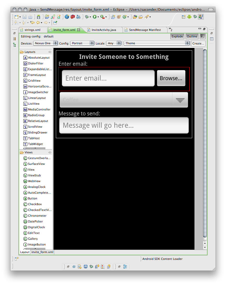This screenshot has height=285, width=226.
Task: Maximize the editor area icon
Action: [204, 29]
